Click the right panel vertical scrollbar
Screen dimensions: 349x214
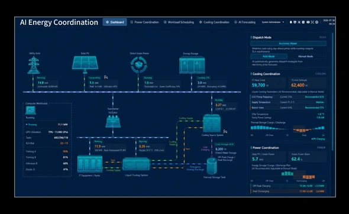pos(332,91)
